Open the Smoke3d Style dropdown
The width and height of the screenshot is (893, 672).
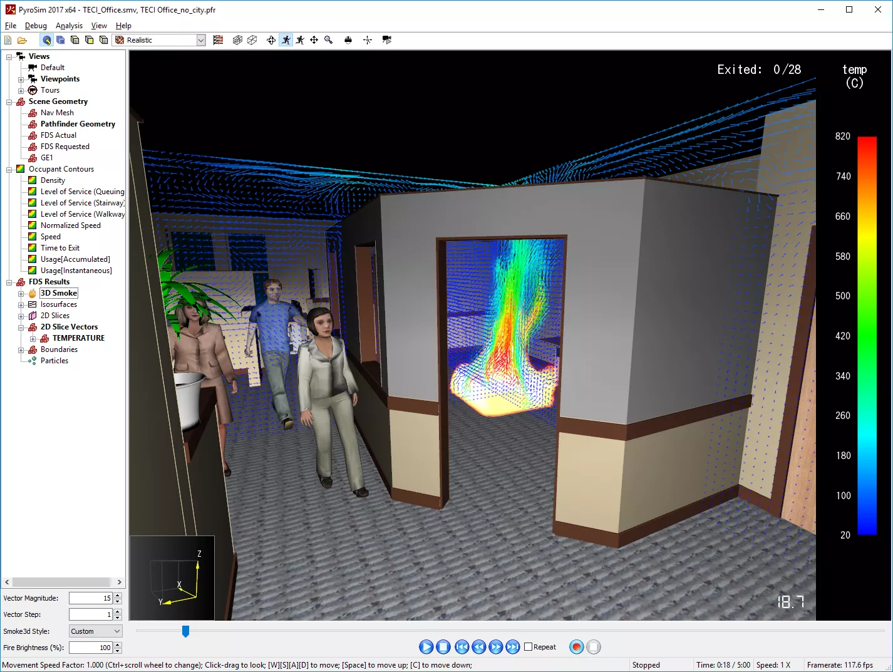click(96, 631)
